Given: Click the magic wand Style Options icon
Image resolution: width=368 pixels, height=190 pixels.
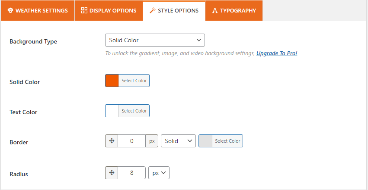Looking at the screenshot, I should click(x=152, y=10).
